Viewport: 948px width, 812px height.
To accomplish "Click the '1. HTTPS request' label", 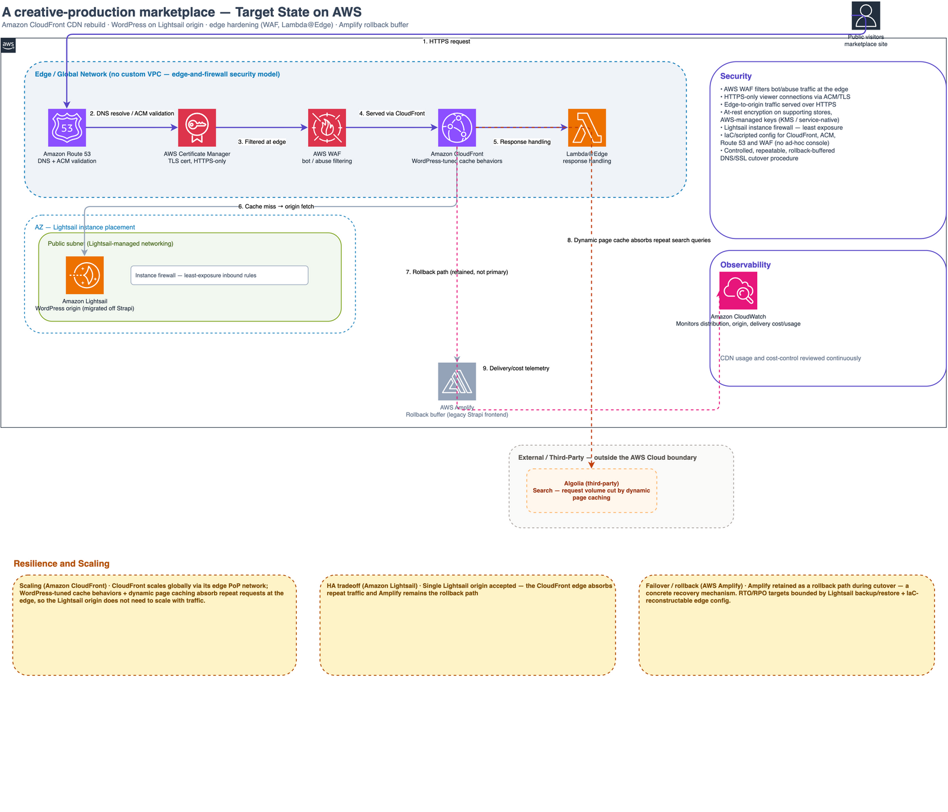I will pos(446,41).
